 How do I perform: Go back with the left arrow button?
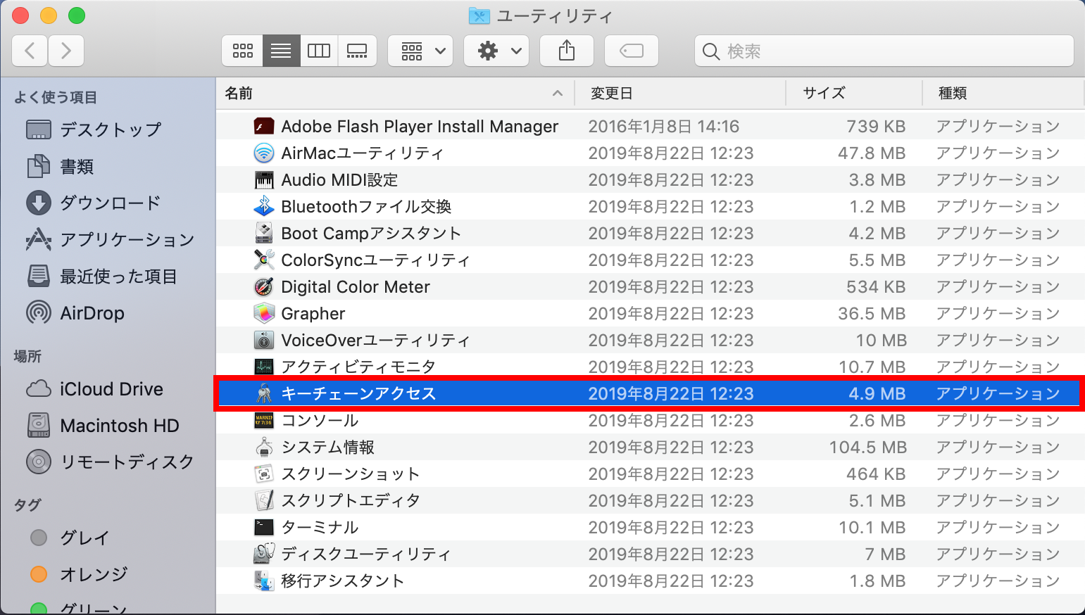tap(30, 51)
